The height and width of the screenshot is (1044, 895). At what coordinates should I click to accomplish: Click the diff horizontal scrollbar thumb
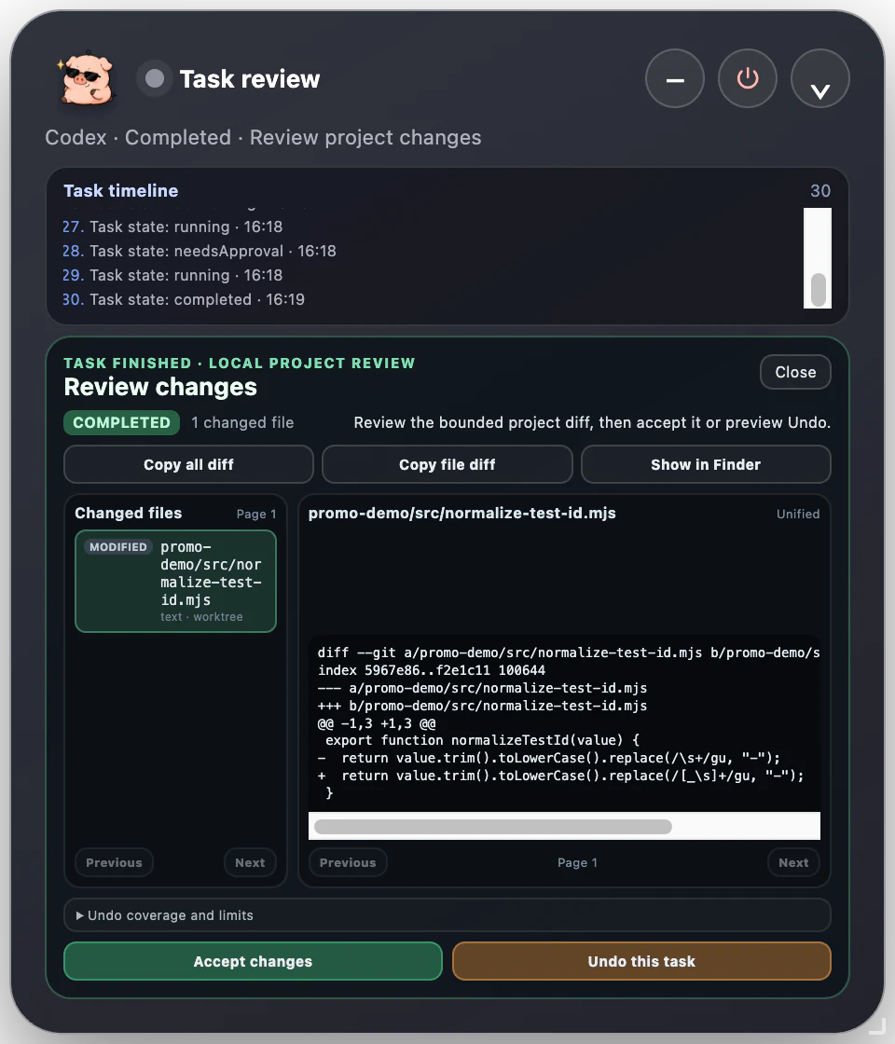coord(493,826)
